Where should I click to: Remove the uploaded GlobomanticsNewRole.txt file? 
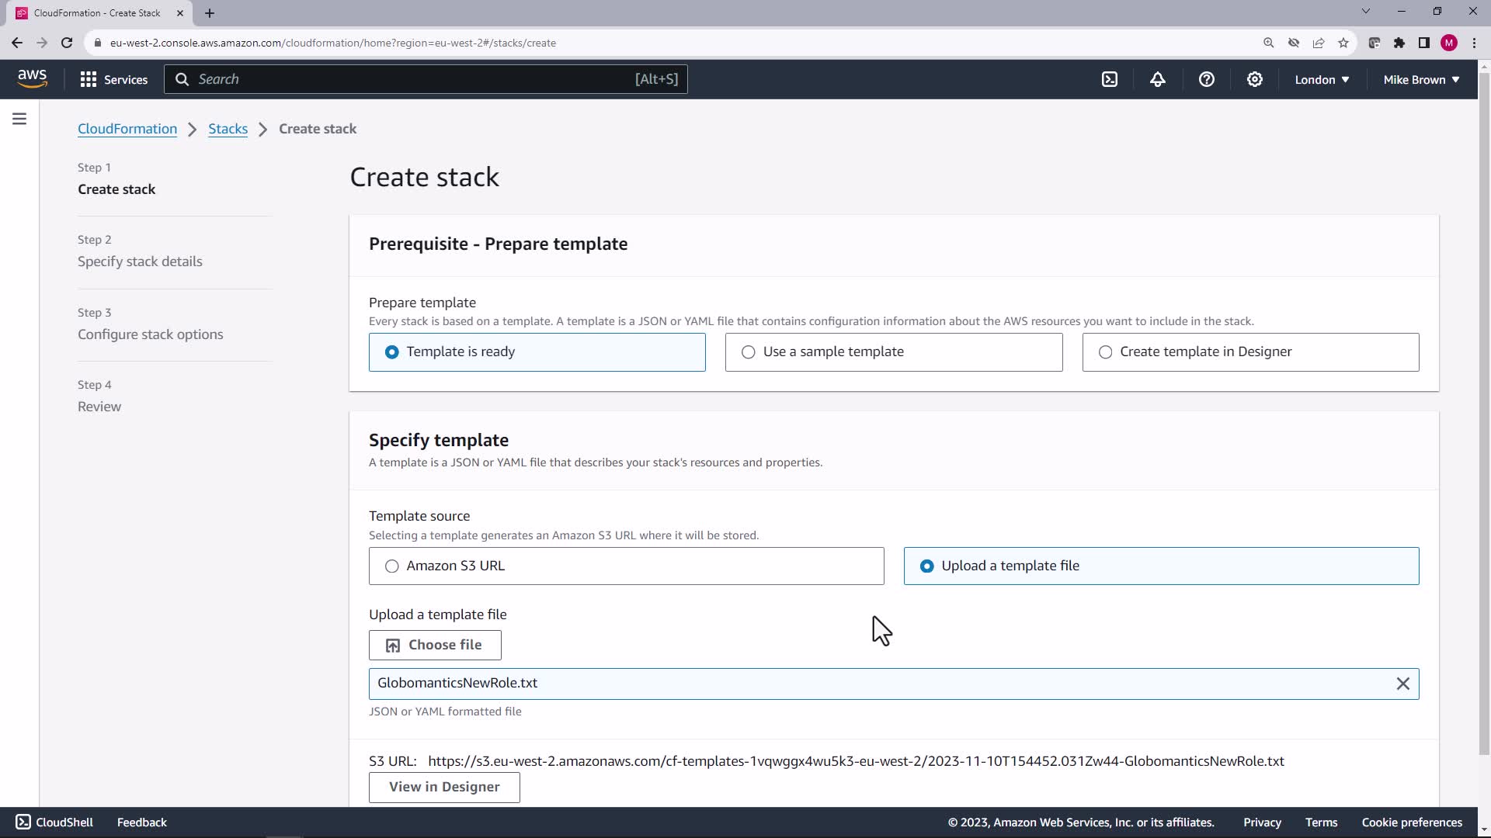coord(1402,684)
